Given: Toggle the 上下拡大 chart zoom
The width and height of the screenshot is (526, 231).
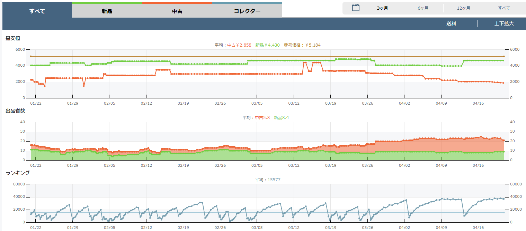Looking at the screenshot, I should pos(504,23).
